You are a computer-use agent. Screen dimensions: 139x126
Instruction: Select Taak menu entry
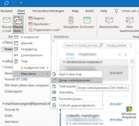pyautogui.click(x=32, y=61)
